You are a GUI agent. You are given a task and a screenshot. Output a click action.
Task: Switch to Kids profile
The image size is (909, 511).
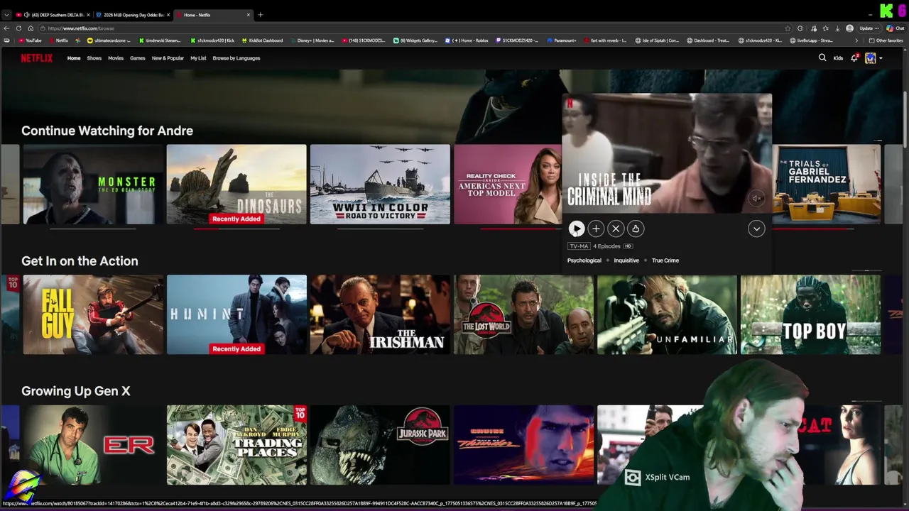(838, 58)
